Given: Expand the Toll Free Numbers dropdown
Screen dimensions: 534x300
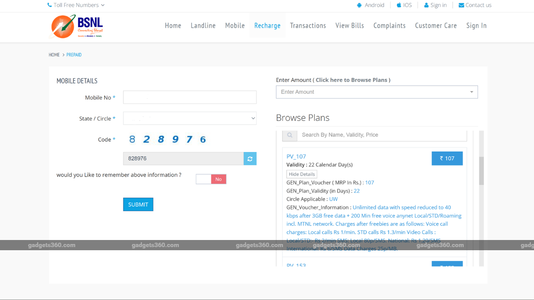Looking at the screenshot, I should (x=103, y=5).
